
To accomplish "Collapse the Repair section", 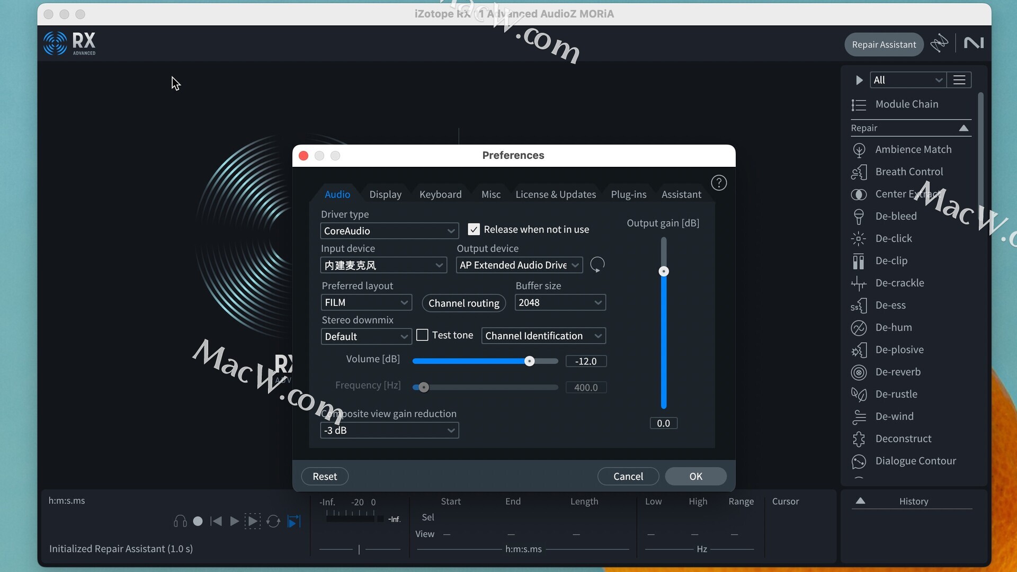I will (964, 128).
